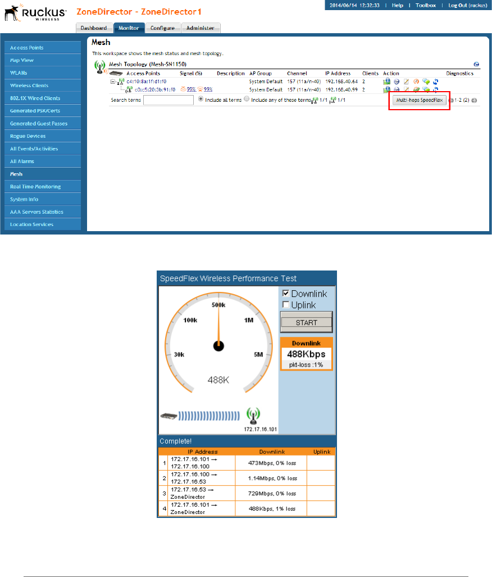Click the first 99% signal link
Viewport: 492px width, 577px height.
coord(191,89)
